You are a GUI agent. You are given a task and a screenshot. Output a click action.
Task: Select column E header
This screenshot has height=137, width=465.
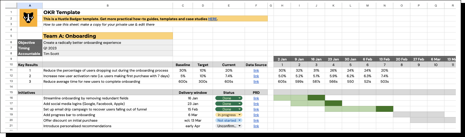click(x=229, y=6)
